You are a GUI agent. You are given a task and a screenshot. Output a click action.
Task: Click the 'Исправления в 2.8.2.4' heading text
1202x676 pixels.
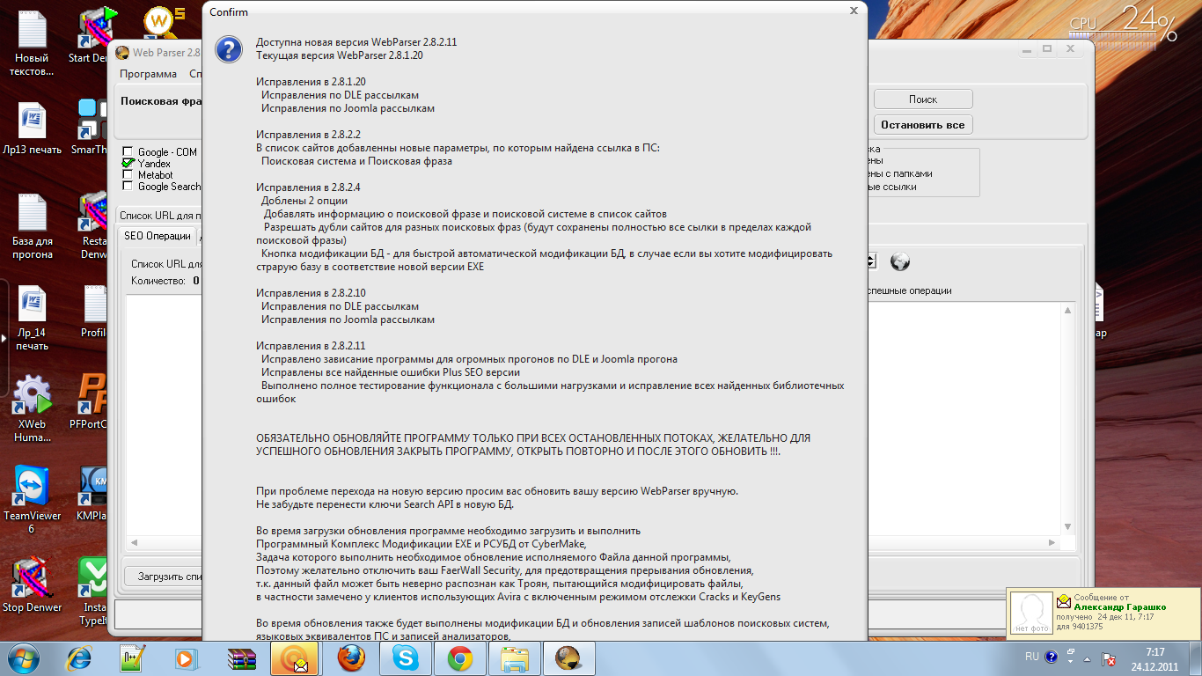[x=308, y=187]
